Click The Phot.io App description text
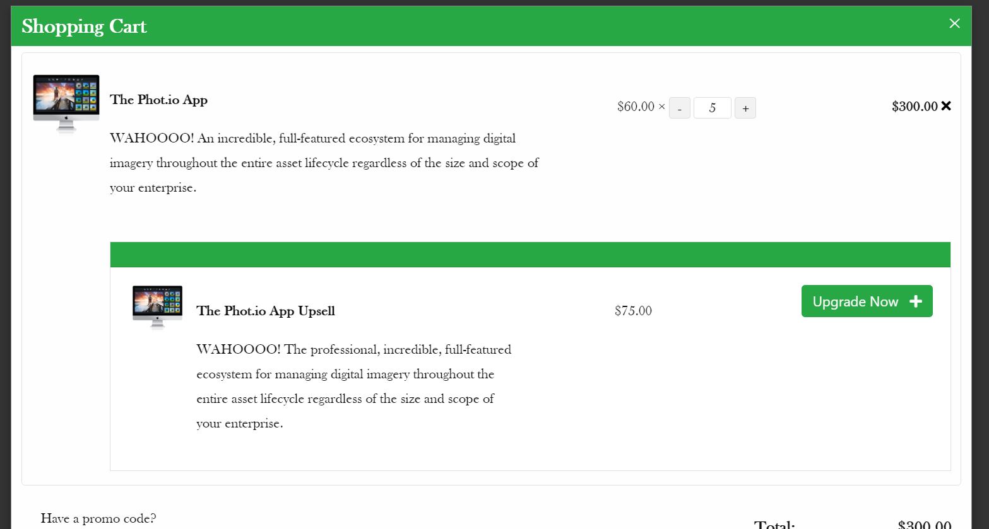Viewport: 989px width, 529px height. coord(324,163)
